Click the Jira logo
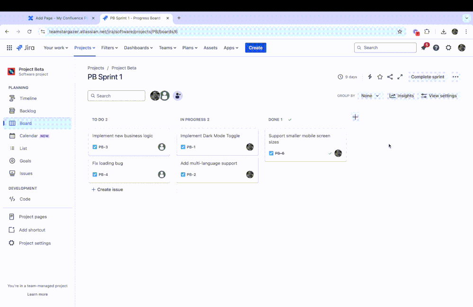The height and width of the screenshot is (307, 473). (x=26, y=48)
